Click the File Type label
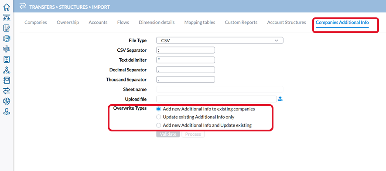Image resolution: width=386 pixels, height=171 pixels. (x=138, y=40)
